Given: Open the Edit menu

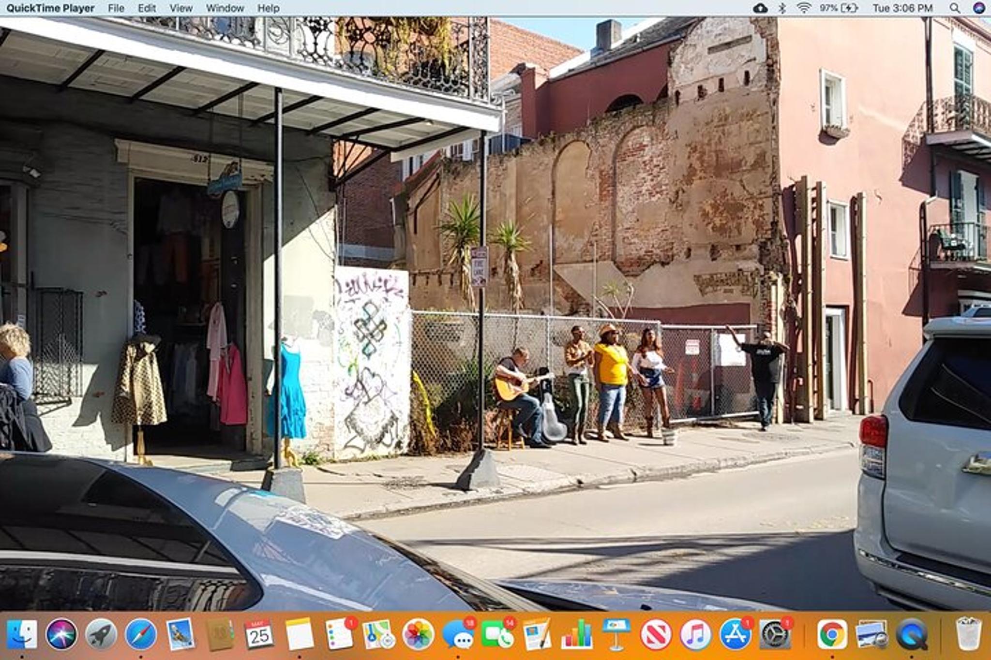Looking at the screenshot, I should 147,8.
